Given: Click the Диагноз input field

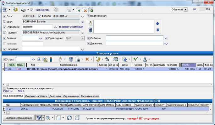Looking at the screenshot, I should click(30, 38).
